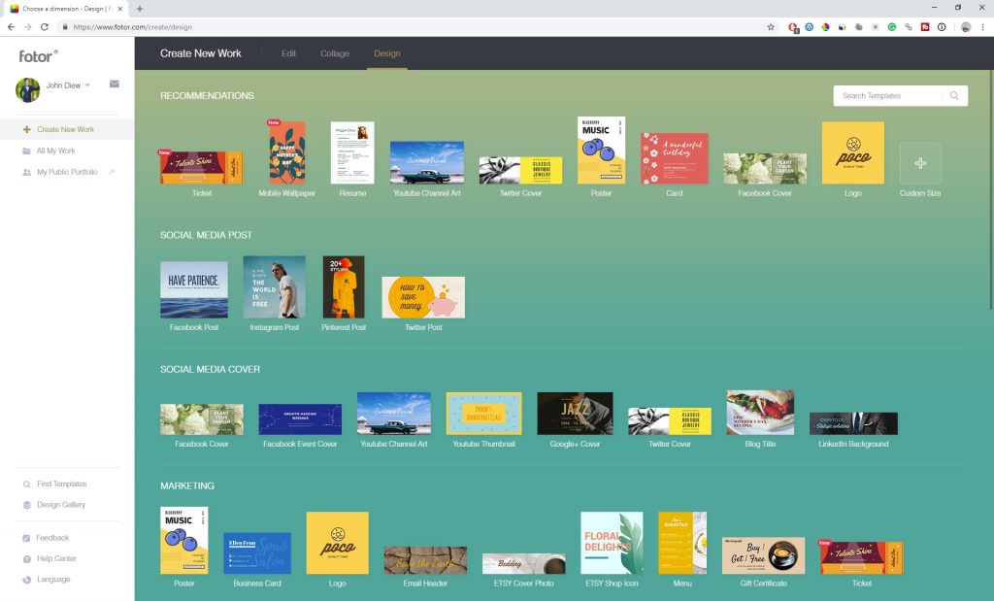Screen dimensions: 994x601
Task: Open a new browser tab with the plus button
Action: (x=140, y=9)
